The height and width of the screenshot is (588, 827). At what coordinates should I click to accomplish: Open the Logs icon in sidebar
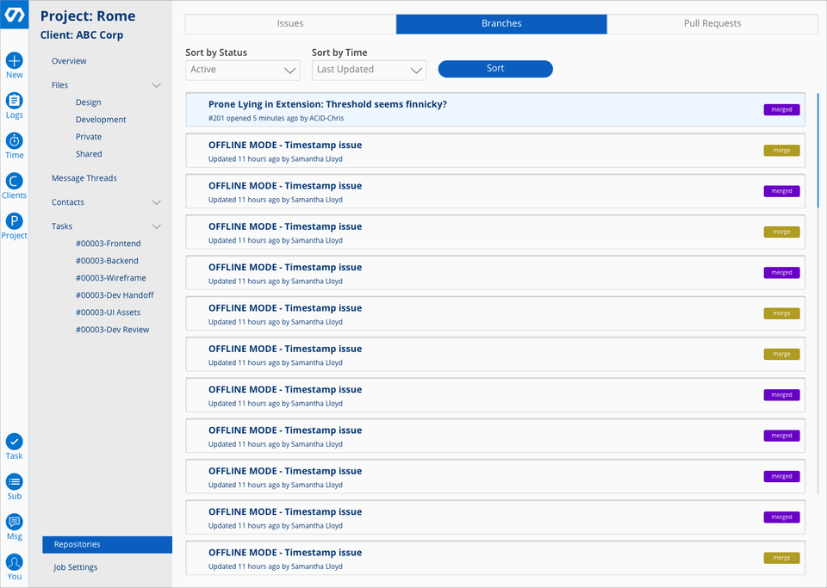click(15, 101)
